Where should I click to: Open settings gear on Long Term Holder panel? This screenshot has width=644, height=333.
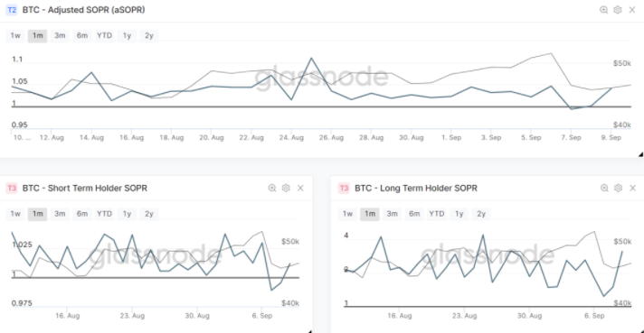click(x=618, y=188)
